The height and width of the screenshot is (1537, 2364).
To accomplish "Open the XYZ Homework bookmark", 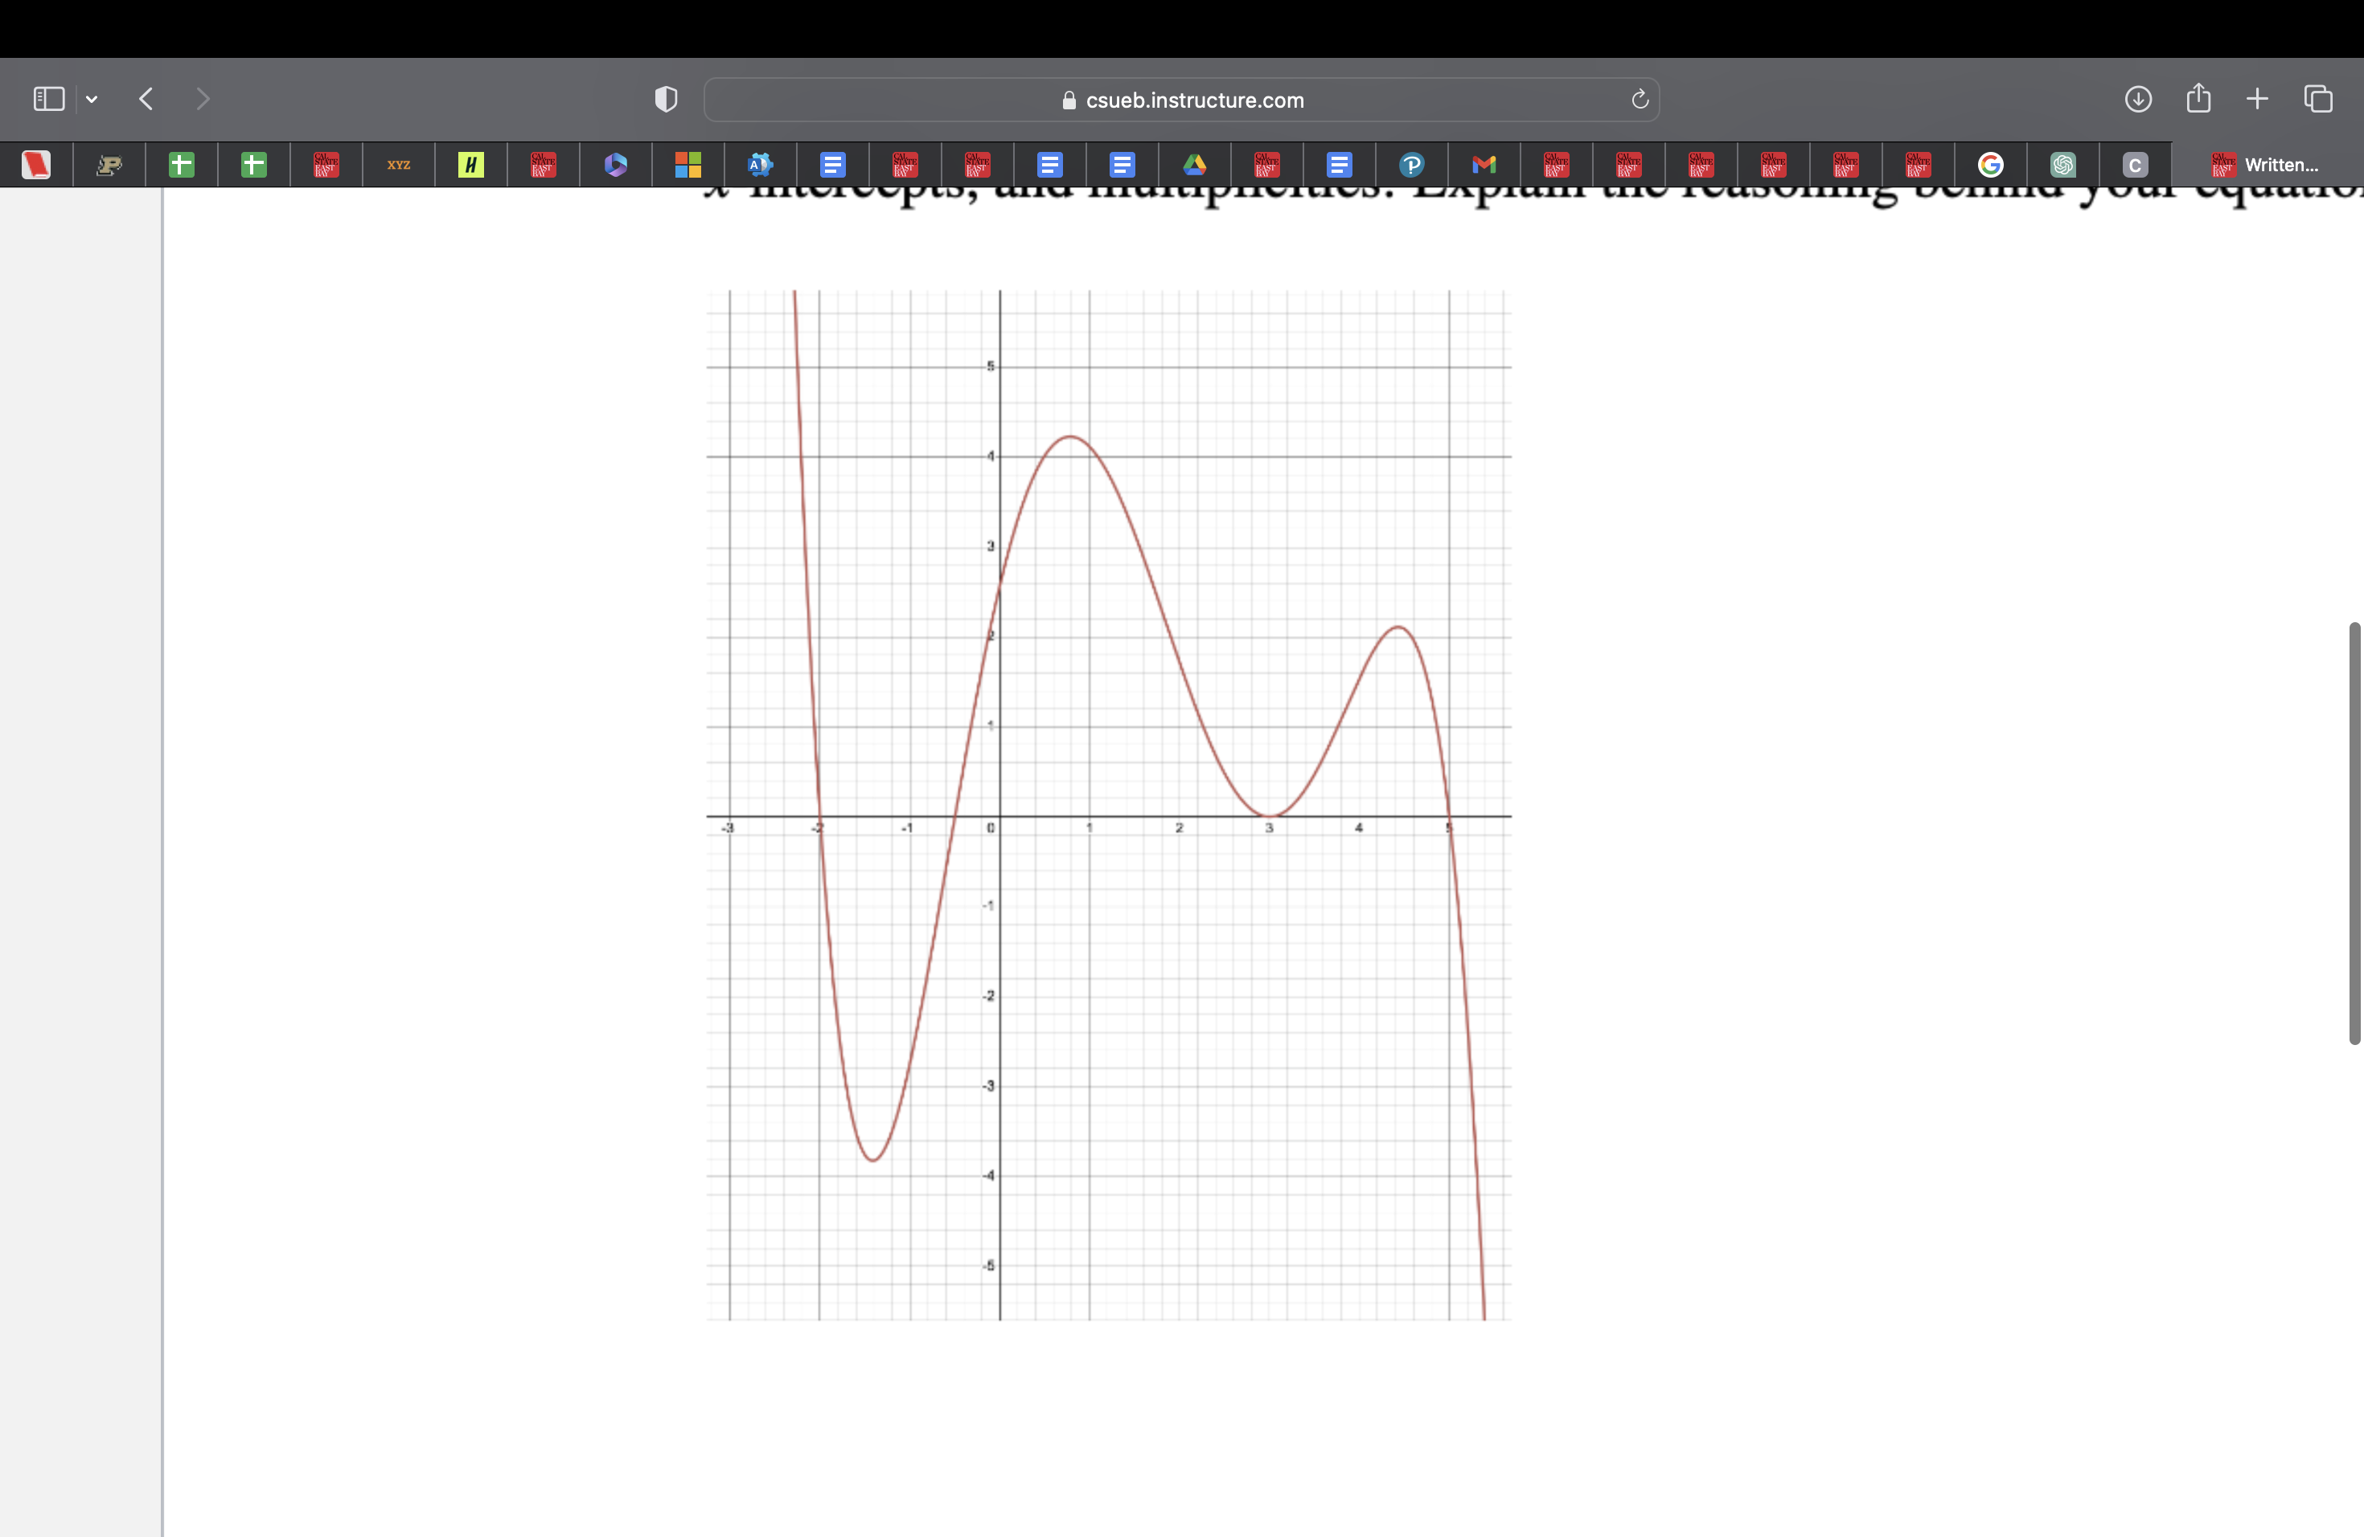I will point(398,165).
